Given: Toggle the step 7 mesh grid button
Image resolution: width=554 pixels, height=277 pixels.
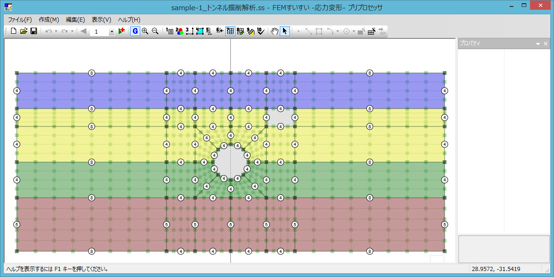Looking at the screenshot, I should point(230,31).
